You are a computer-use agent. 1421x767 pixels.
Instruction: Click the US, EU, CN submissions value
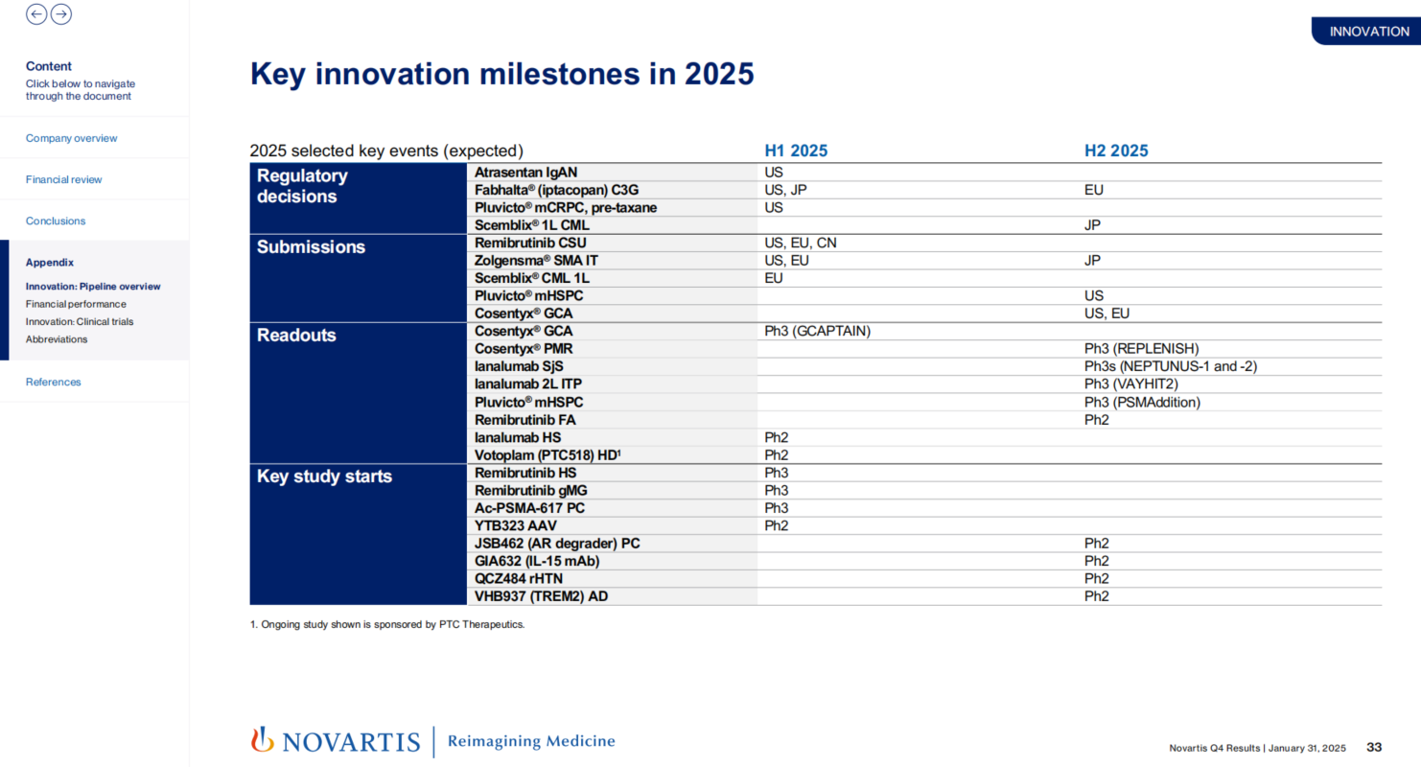point(801,243)
